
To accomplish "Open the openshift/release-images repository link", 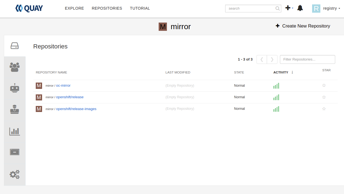I will click(76, 109).
